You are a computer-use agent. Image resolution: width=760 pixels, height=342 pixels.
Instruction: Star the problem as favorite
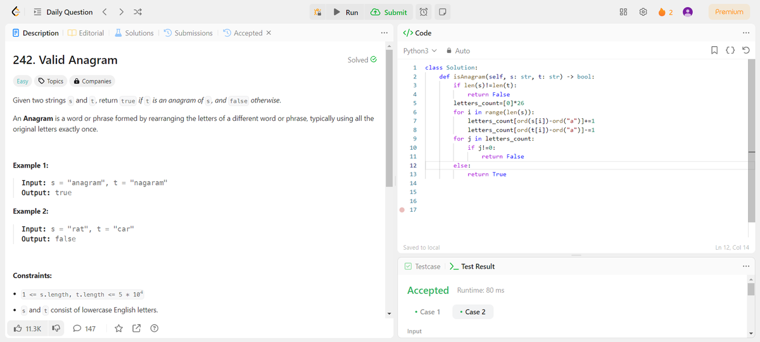point(118,329)
